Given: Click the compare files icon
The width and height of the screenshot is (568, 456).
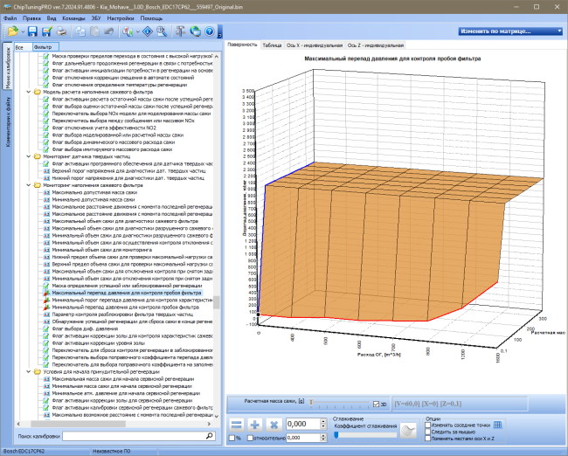Looking at the screenshot, I should 128,31.
